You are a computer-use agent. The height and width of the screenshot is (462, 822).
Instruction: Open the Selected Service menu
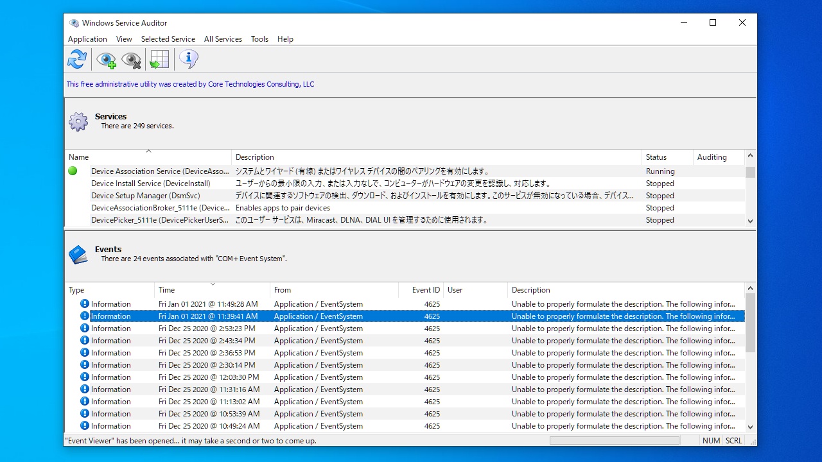pyautogui.click(x=168, y=39)
